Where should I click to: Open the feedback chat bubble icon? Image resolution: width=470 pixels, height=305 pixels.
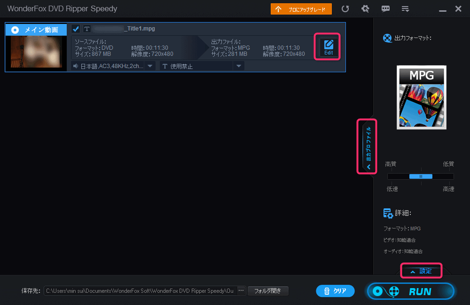[385, 9]
